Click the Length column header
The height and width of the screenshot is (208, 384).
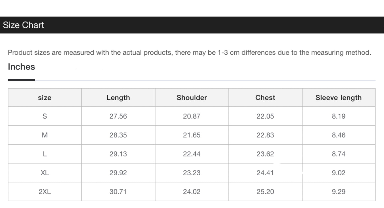tap(118, 98)
